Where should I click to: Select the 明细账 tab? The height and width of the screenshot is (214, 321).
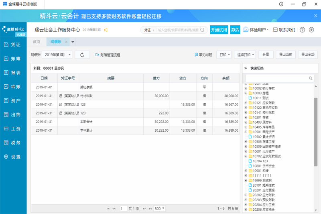click(56, 42)
